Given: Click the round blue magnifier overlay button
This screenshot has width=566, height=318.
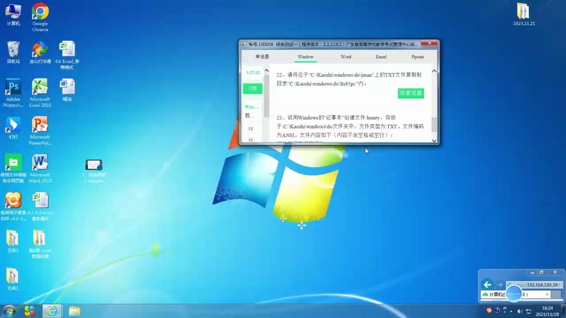Looking at the screenshot, I should [x=514, y=293].
